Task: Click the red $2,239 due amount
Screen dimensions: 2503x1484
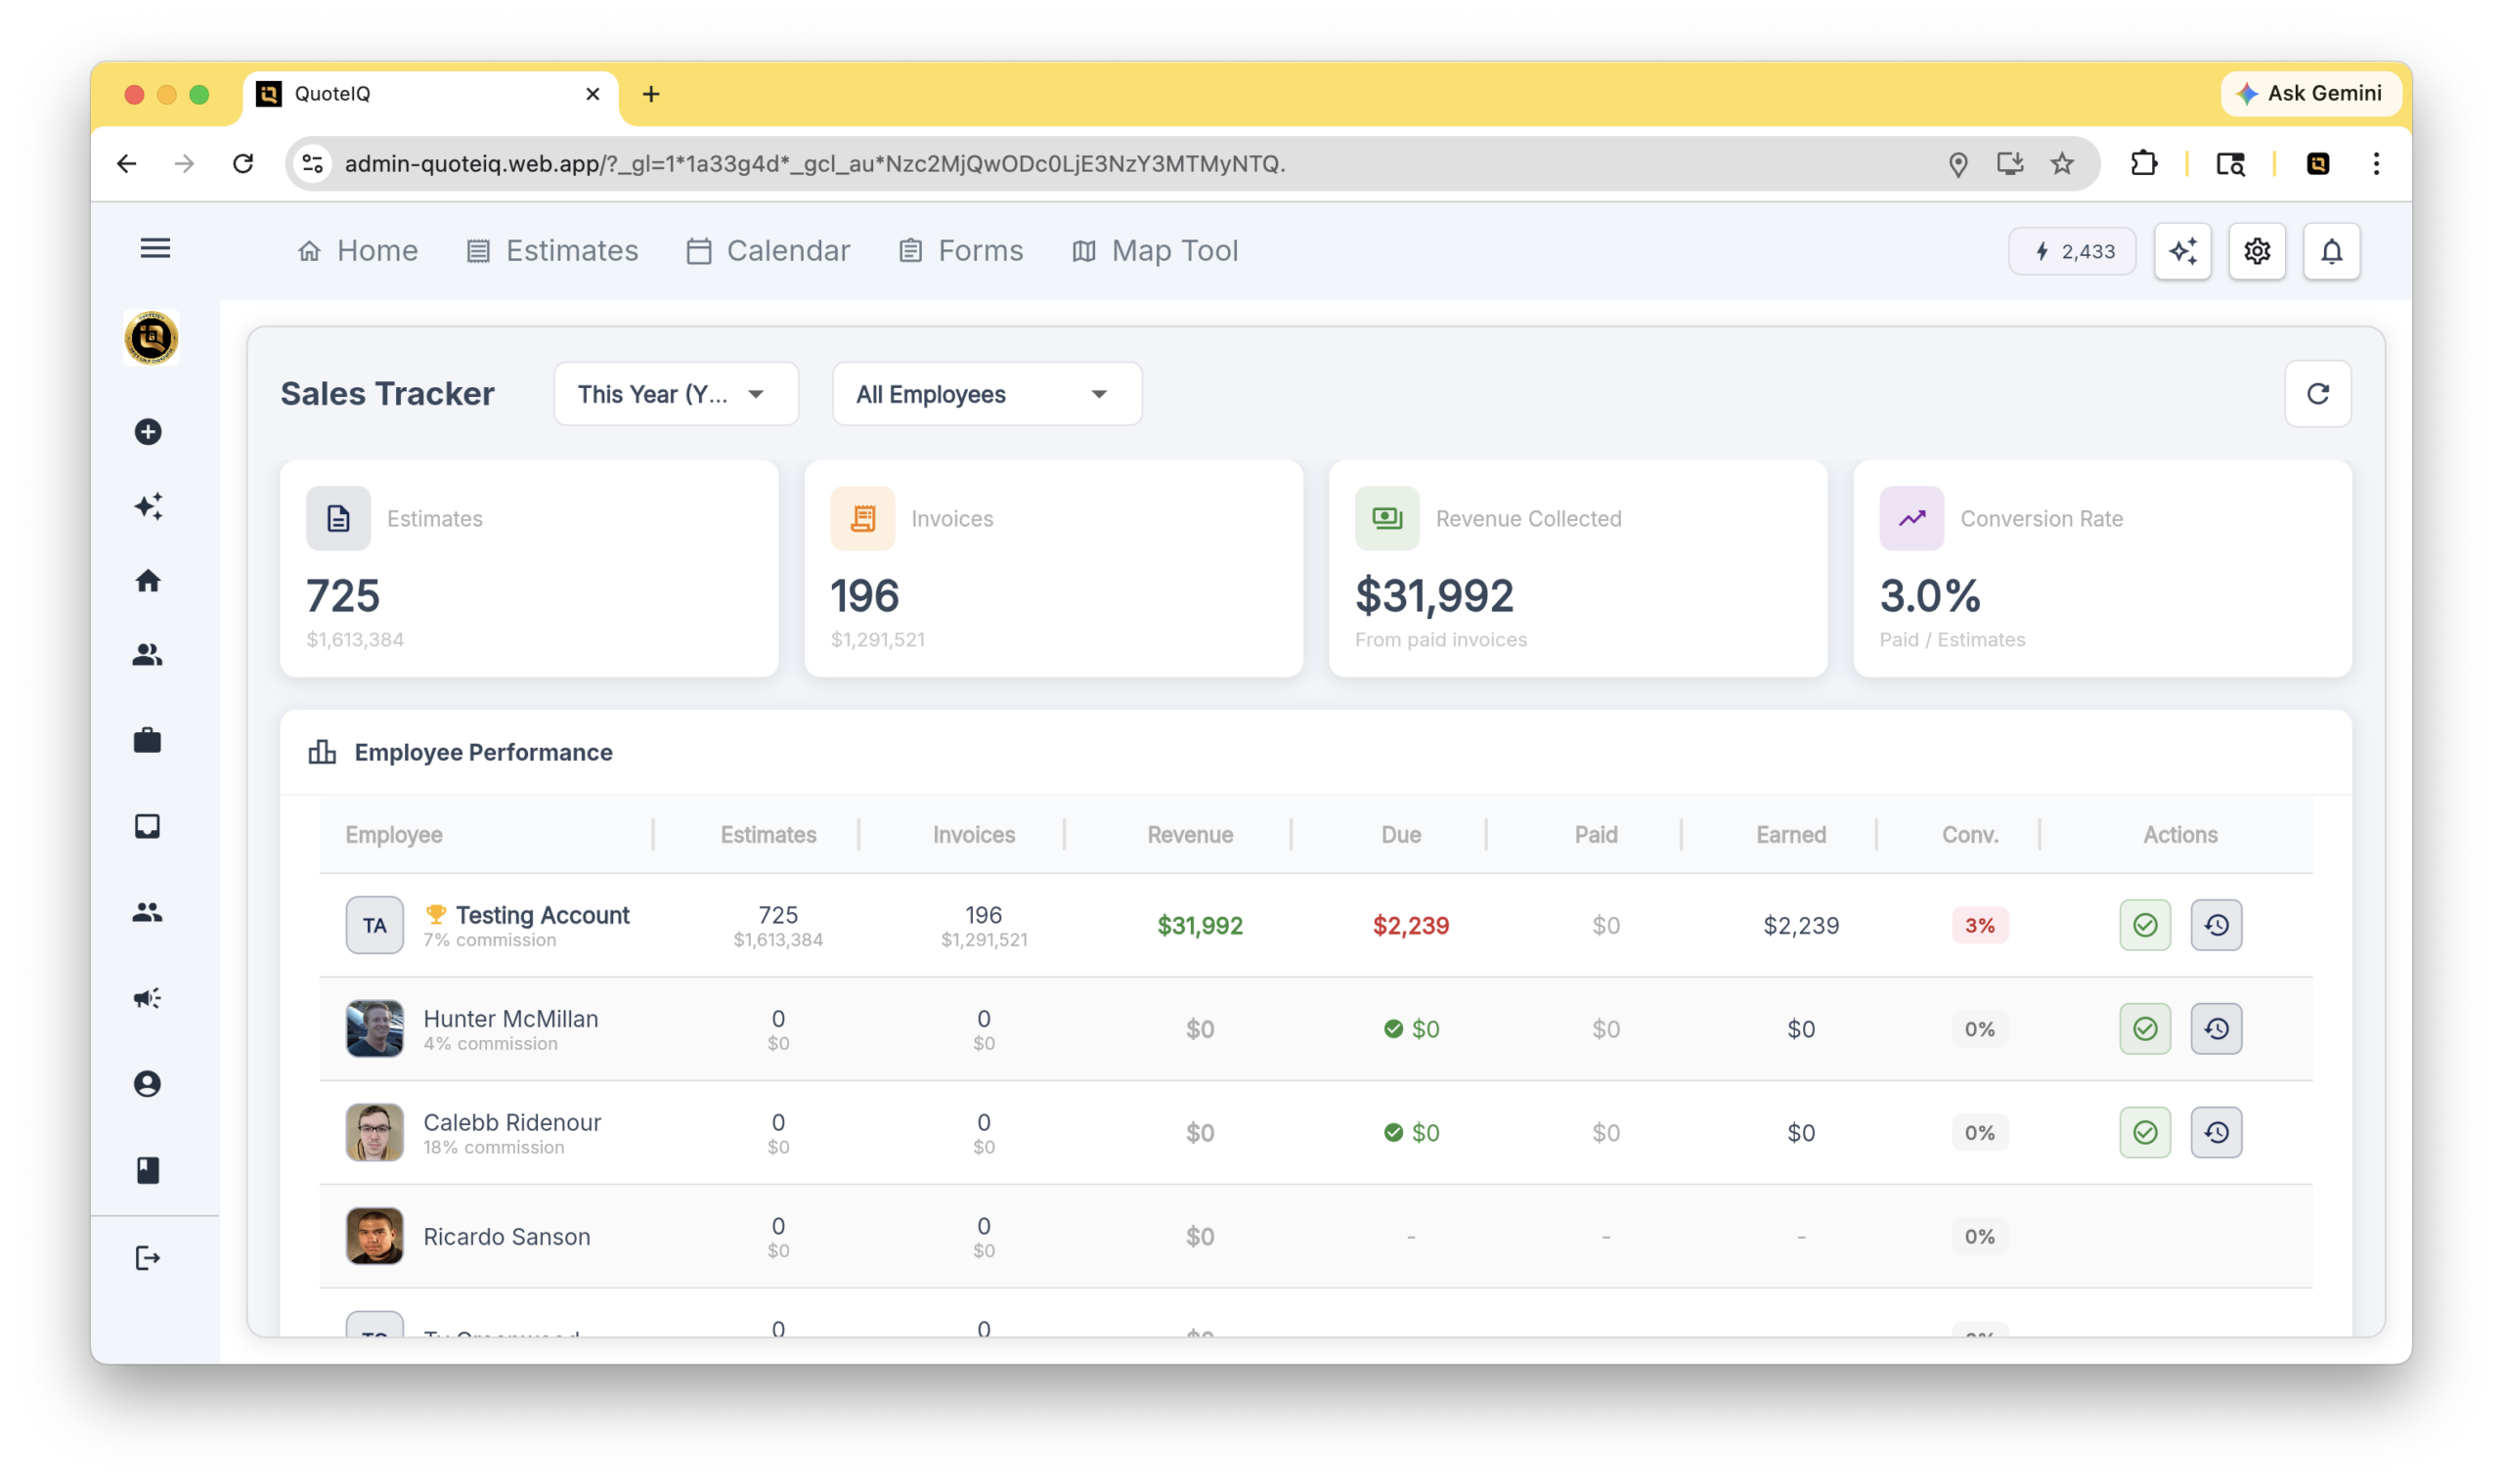Action: tap(1411, 925)
